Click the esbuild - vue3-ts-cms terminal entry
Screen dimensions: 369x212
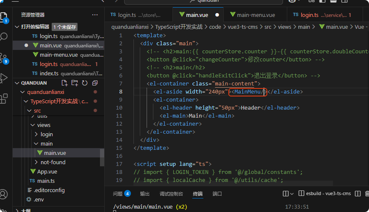coord(325,193)
